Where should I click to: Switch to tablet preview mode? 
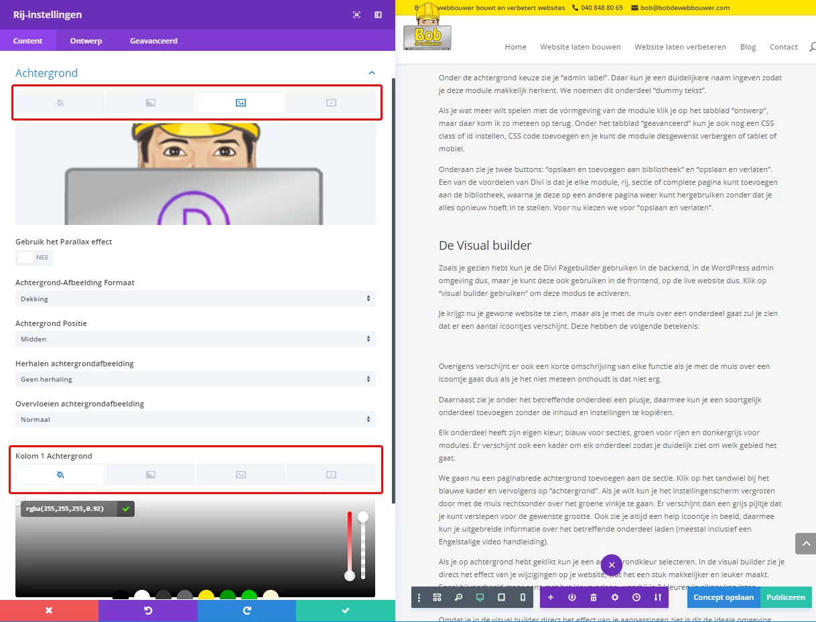click(x=501, y=597)
